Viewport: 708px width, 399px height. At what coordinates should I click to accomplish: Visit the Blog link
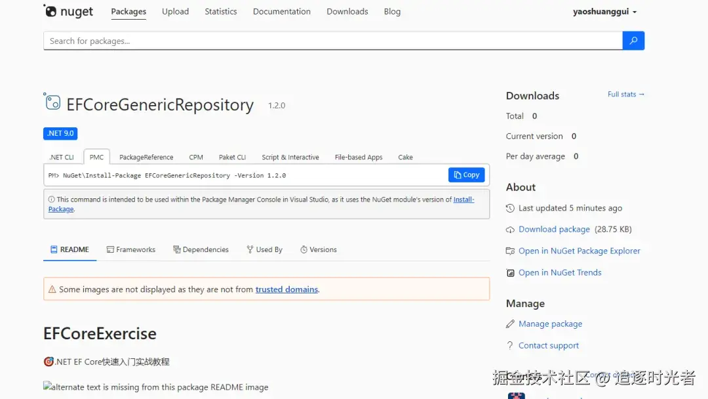[x=392, y=11]
